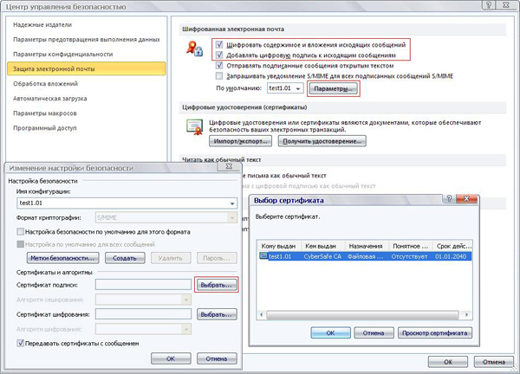This screenshot has height=374, width=520.
Task: Open the Алгоритм хеширования dropdown
Action: (x=186, y=300)
